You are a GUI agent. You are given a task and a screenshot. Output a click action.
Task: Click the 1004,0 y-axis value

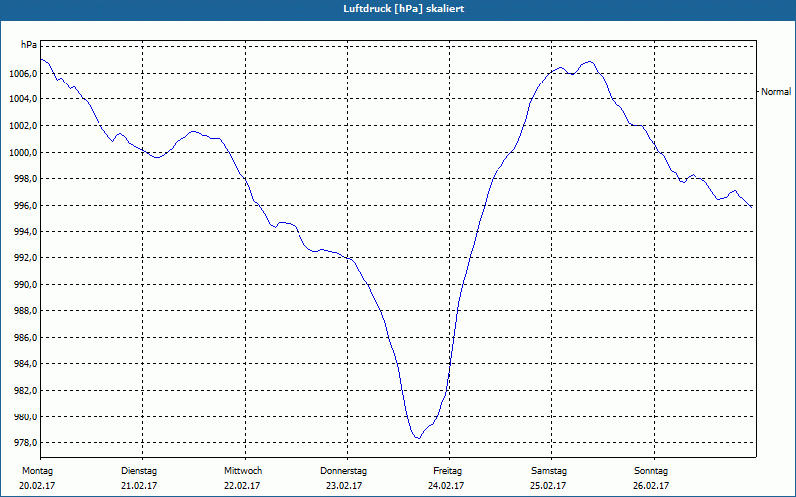click(x=22, y=99)
